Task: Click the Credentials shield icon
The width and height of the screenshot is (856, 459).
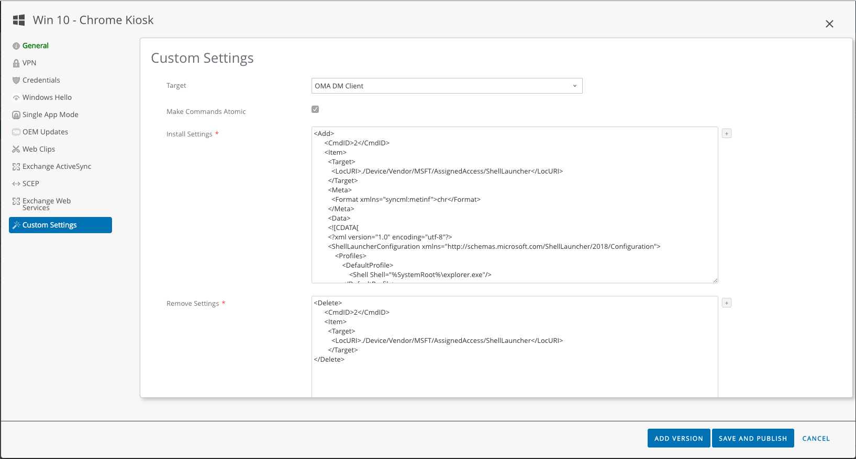Action: pos(16,81)
